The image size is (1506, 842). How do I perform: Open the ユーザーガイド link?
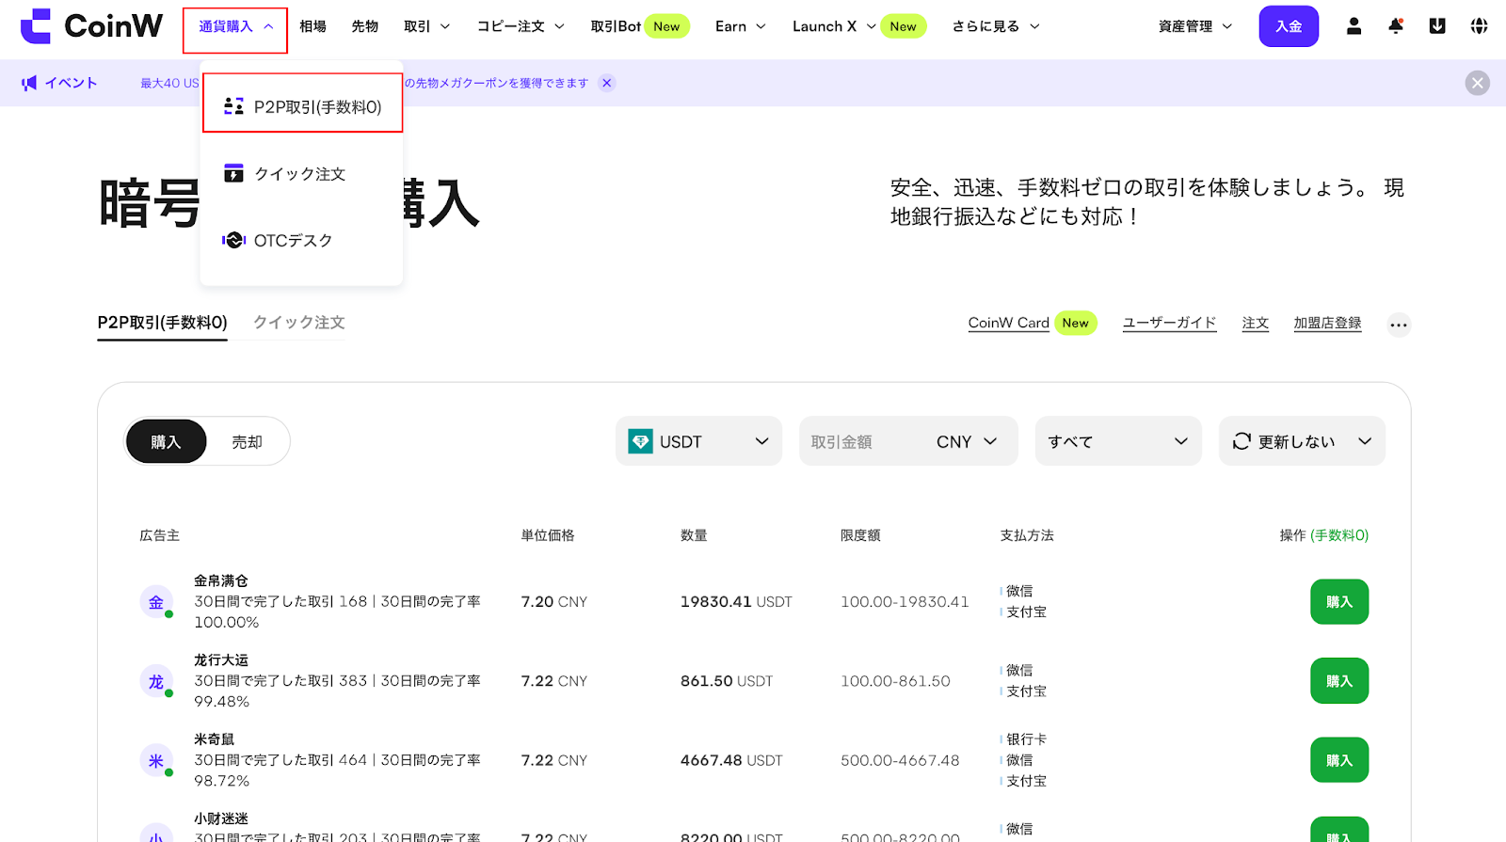1169,323
